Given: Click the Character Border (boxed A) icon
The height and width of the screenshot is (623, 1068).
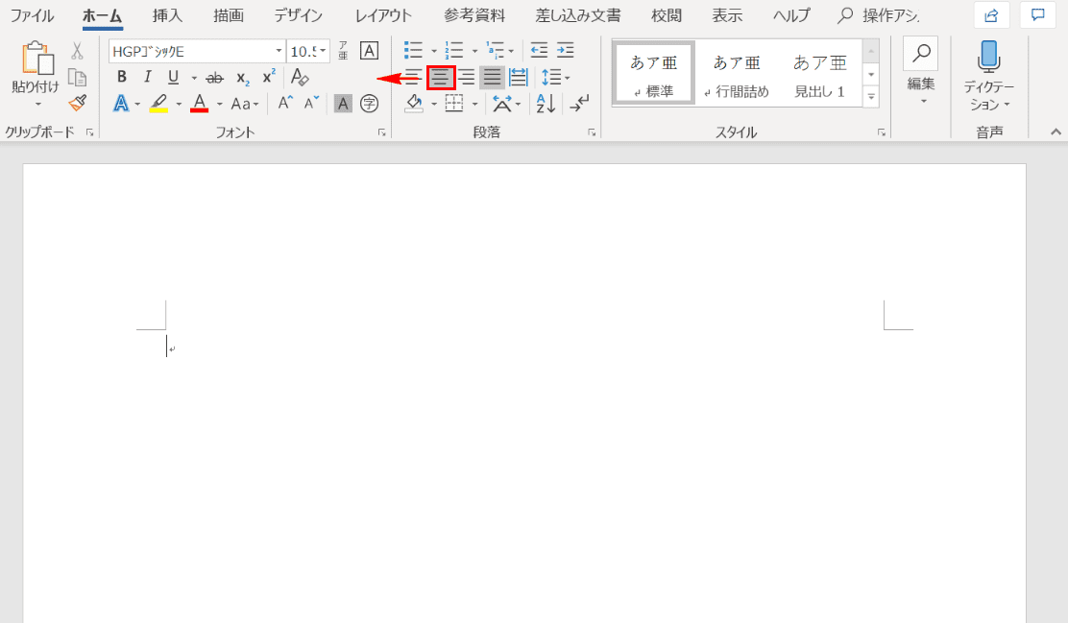Looking at the screenshot, I should coord(369,50).
